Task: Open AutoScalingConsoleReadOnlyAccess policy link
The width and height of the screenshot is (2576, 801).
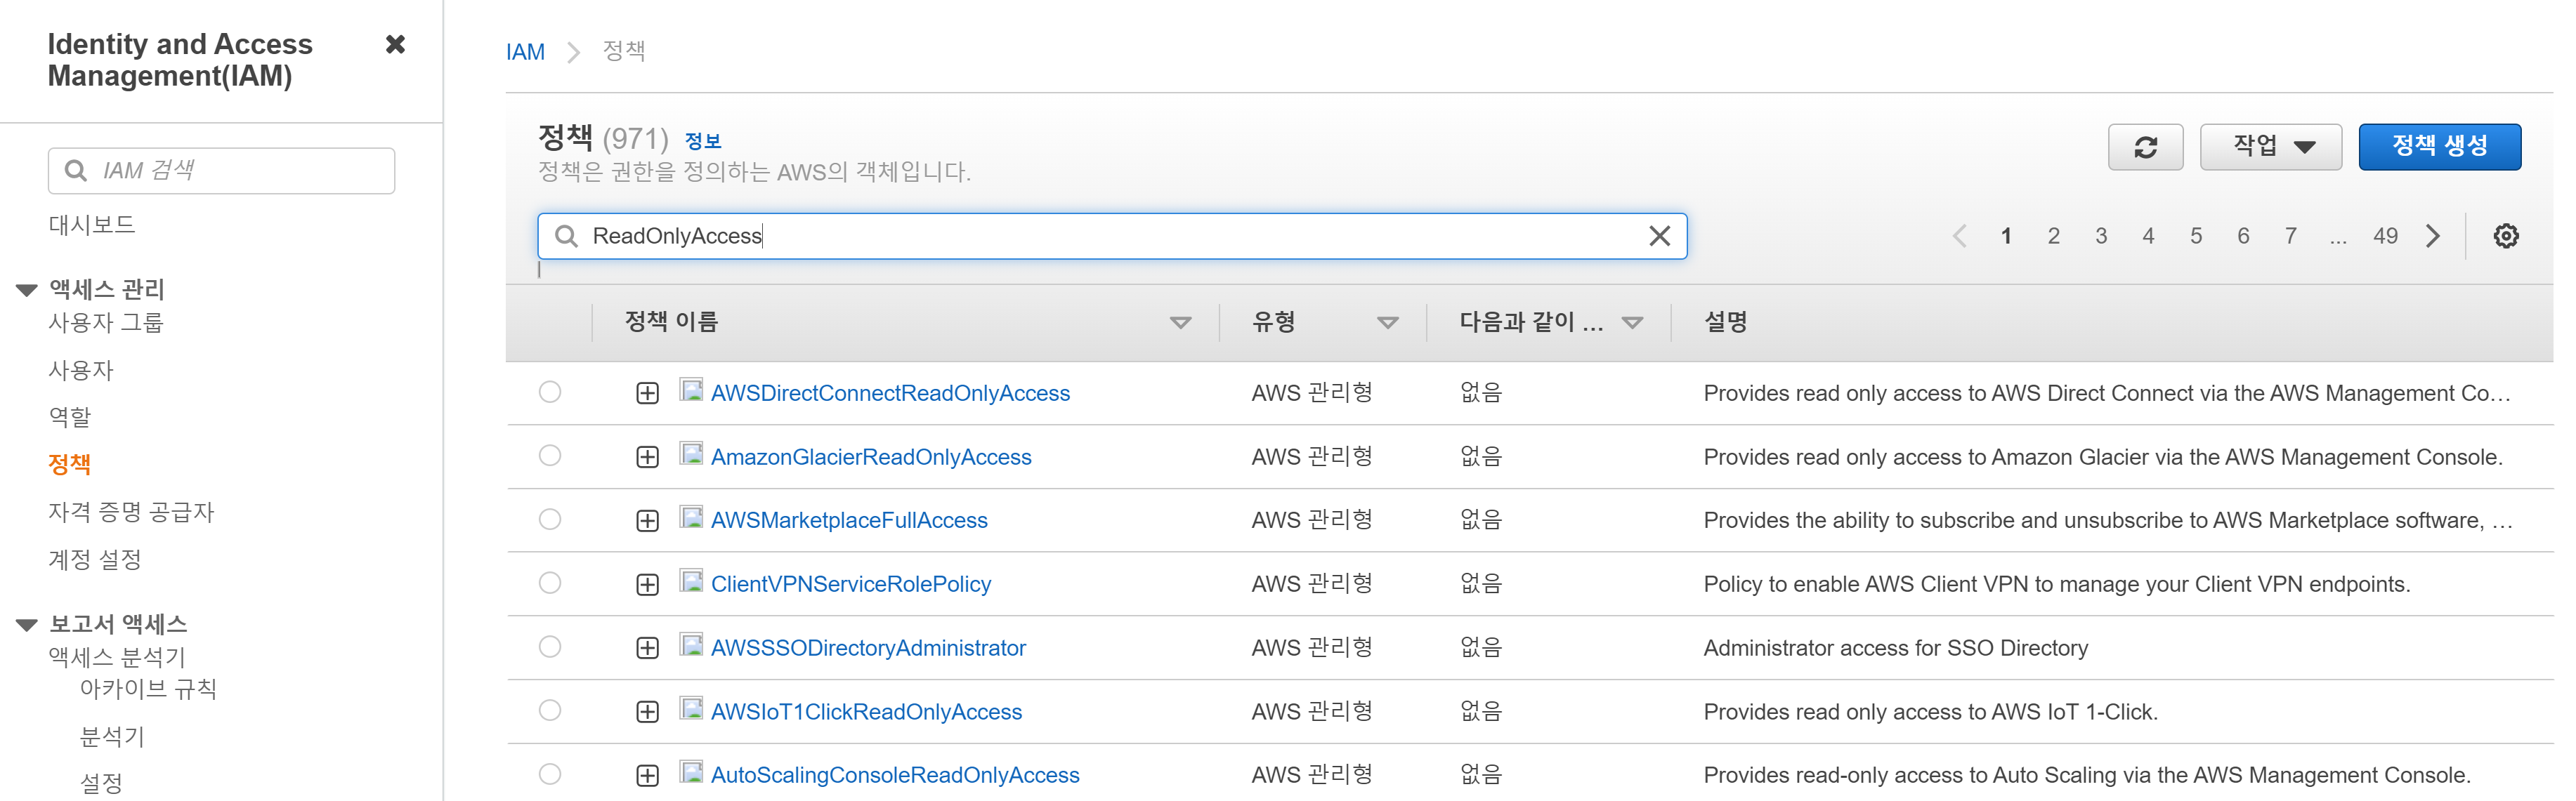Action: click(x=894, y=775)
